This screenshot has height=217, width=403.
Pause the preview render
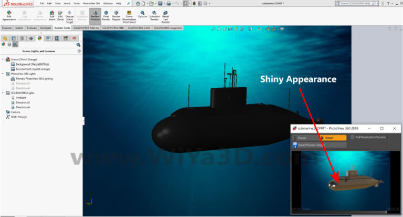(301, 138)
